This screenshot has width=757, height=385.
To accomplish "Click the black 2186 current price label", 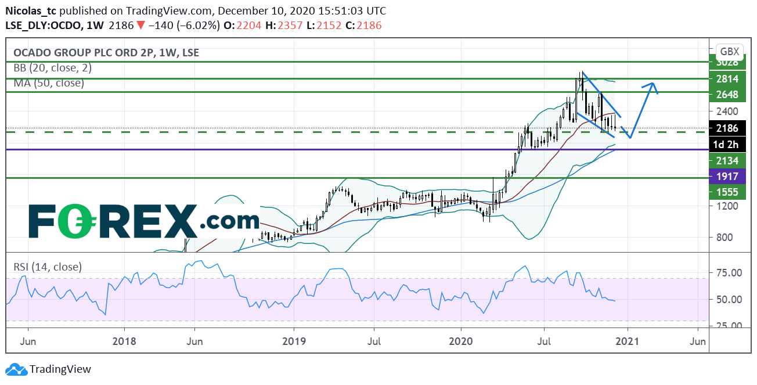I will [x=727, y=128].
